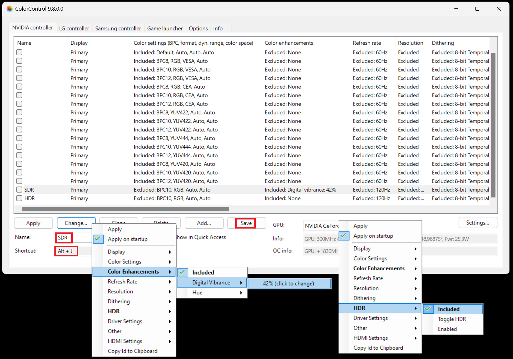
Task: Open the Info tab
Action: [x=218, y=28]
